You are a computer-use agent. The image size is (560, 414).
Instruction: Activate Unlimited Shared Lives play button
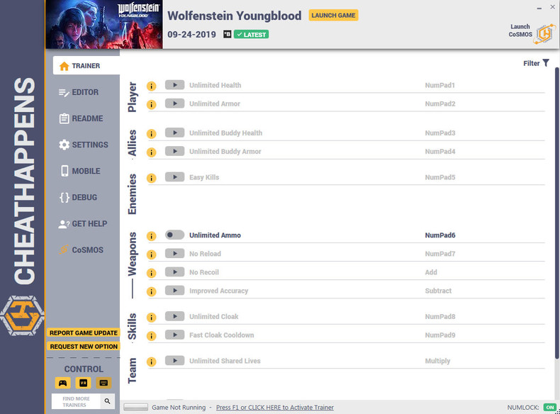tap(174, 360)
